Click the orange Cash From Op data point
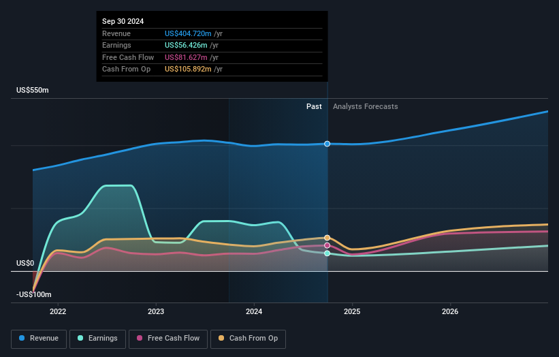 (x=327, y=238)
